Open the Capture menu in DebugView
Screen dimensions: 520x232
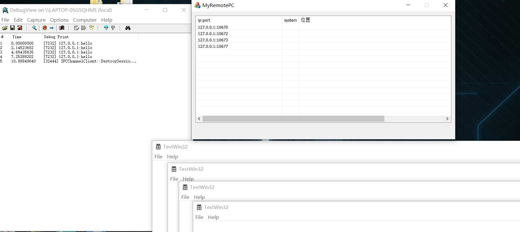pos(36,20)
